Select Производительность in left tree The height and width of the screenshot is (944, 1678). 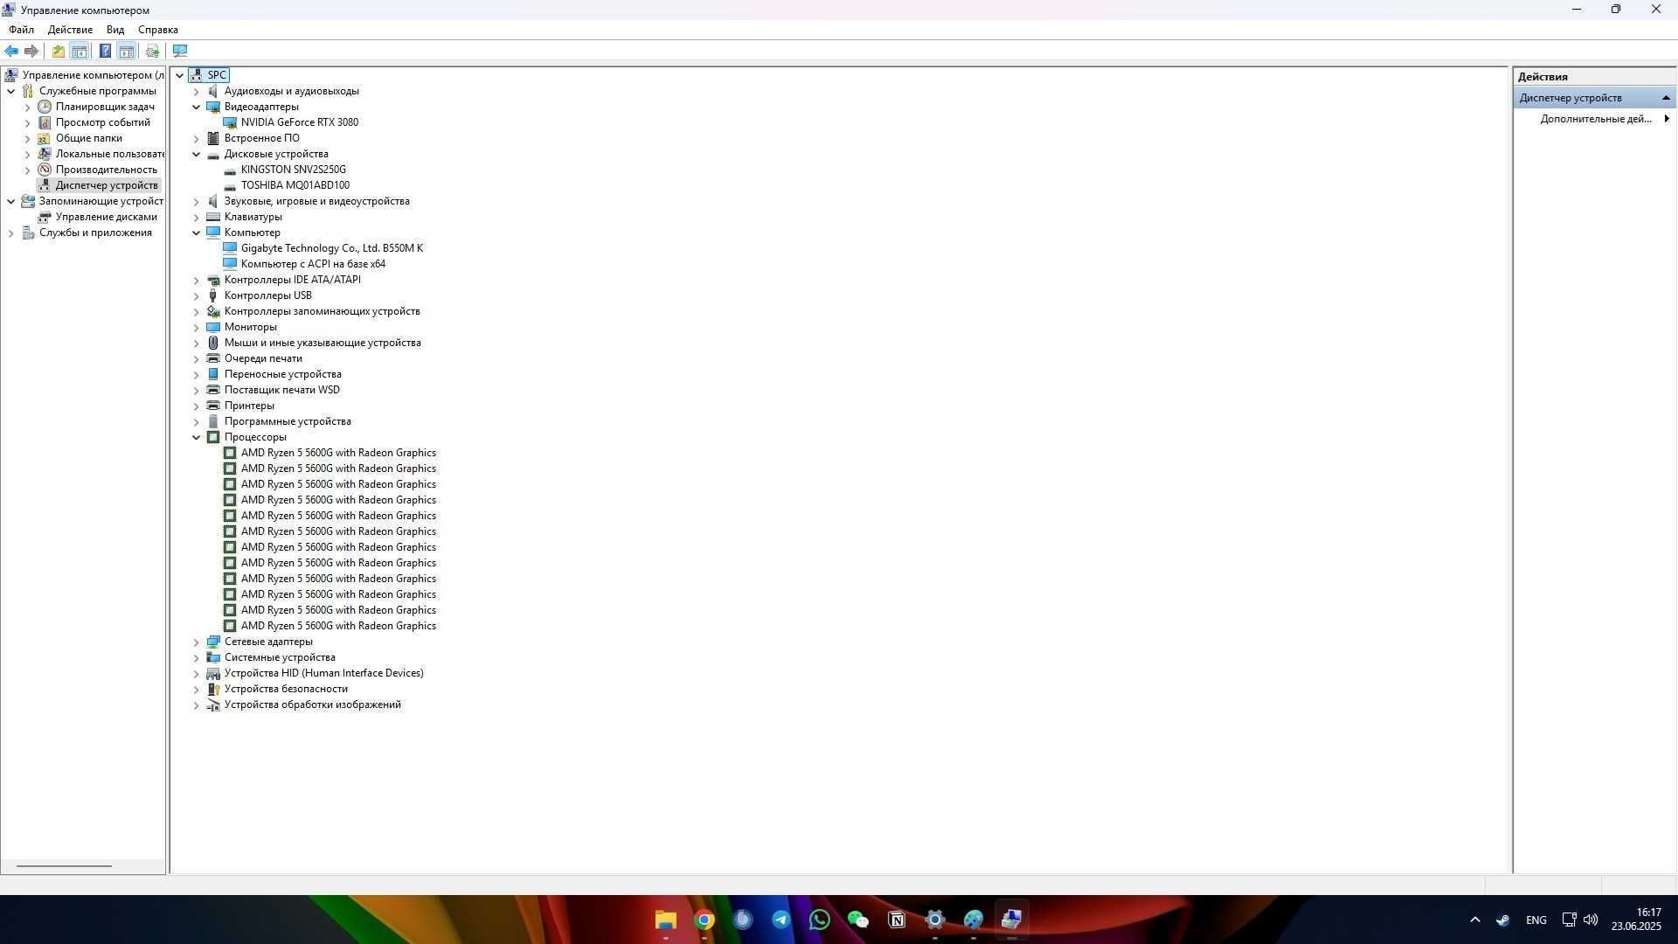107,170
